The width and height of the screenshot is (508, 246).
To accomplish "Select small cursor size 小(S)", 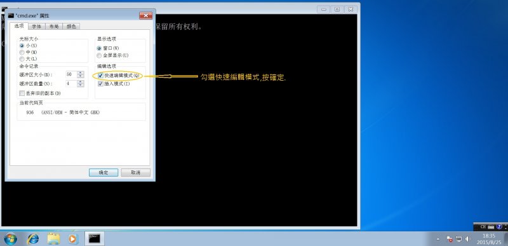I will click(28, 46).
